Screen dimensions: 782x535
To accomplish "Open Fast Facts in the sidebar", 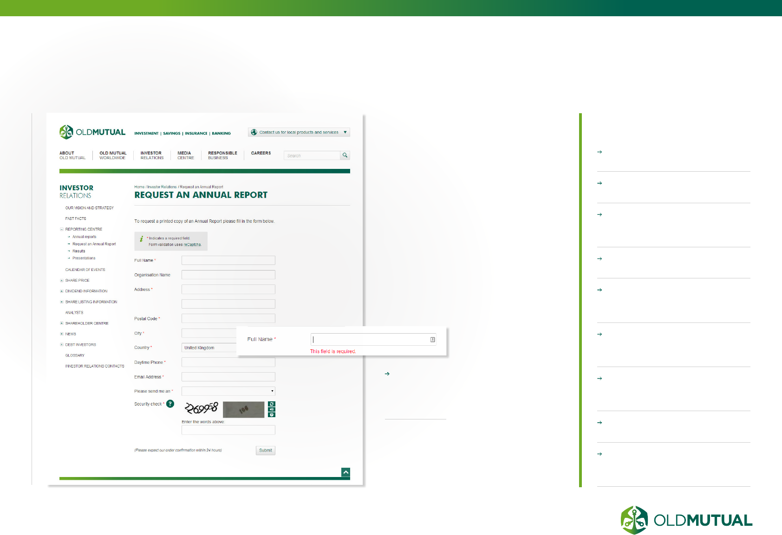I will tap(76, 219).
